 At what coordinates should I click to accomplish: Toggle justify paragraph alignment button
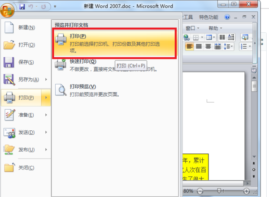click(x=199, y=47)
